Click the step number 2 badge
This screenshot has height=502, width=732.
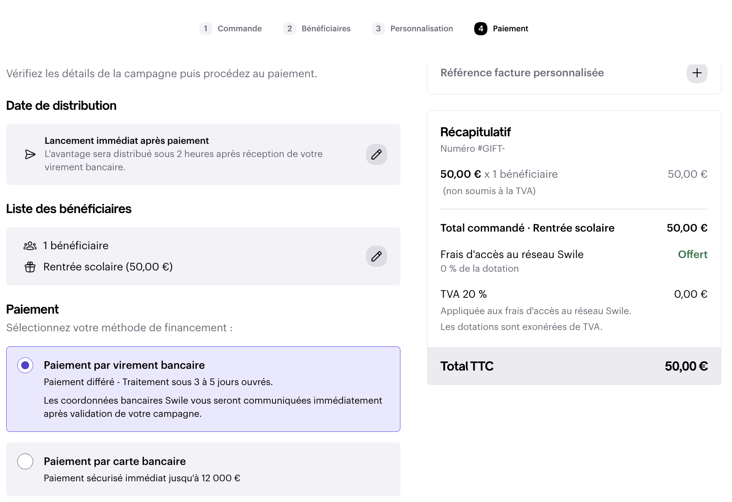point(290,29)
